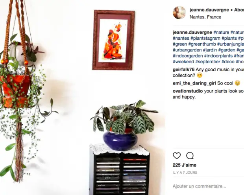Click the plant photo in the post
This screenshot has height=195, width=244.
[x=83, y=97]
